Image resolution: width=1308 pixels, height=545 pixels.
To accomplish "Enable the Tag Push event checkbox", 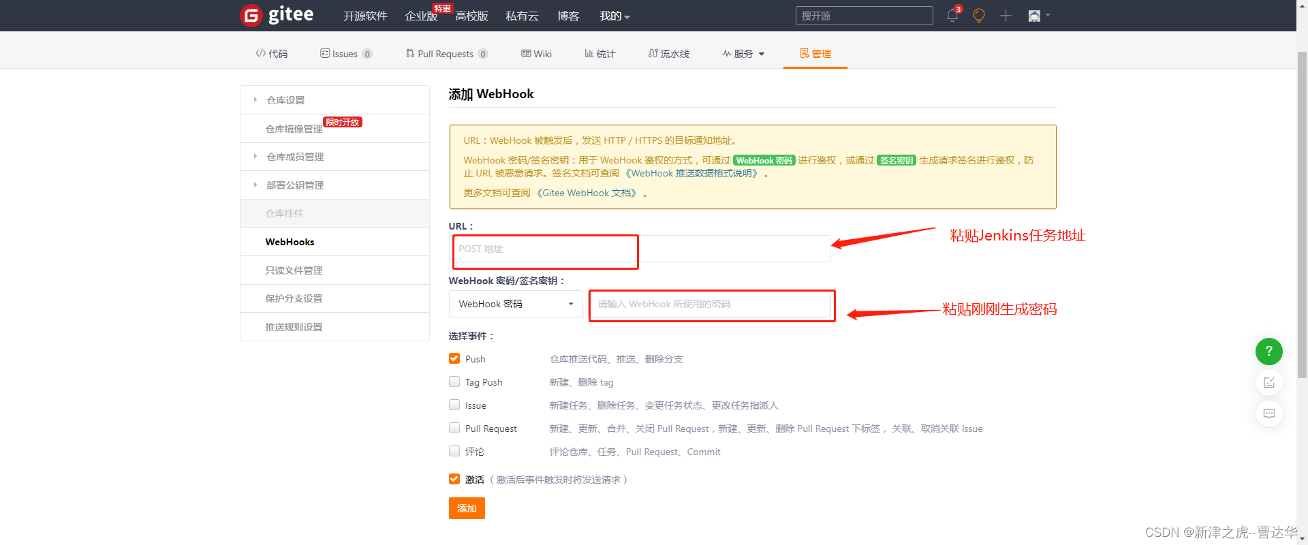I will tap(454, 381).
